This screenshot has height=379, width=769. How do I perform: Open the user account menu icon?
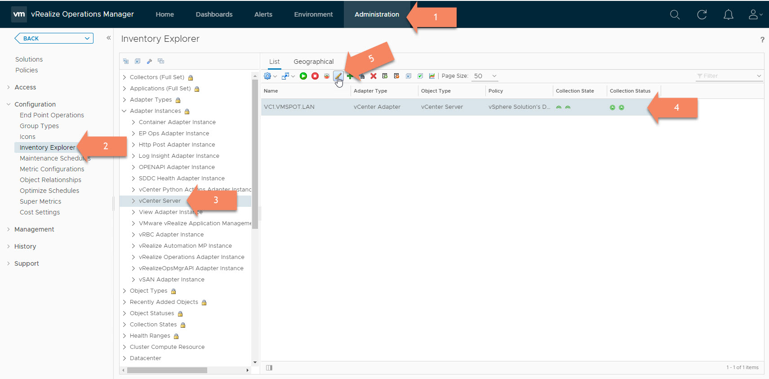755,14
